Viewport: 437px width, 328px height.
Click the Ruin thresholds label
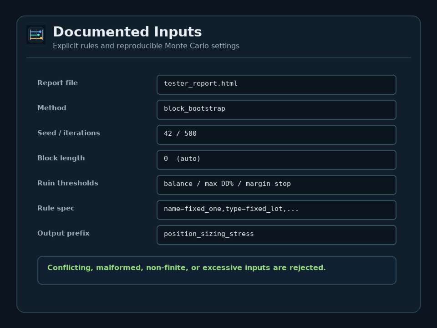pyautogui.click(x=68, y=183)
